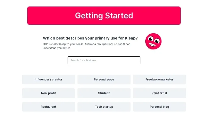Viewport: 208px width, 130px height.
Task: Choose the Tech startup option
Action: (104, 107)
